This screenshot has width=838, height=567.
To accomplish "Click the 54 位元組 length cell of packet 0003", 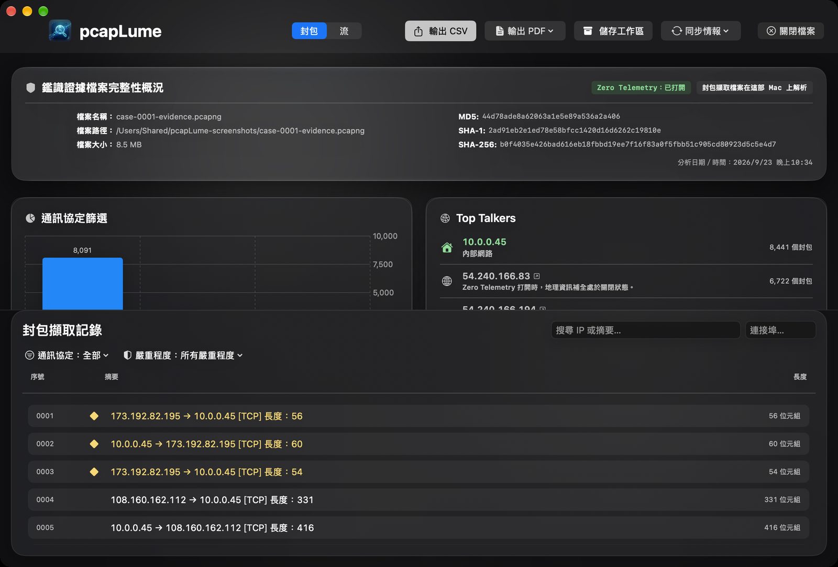I will 784,472.
